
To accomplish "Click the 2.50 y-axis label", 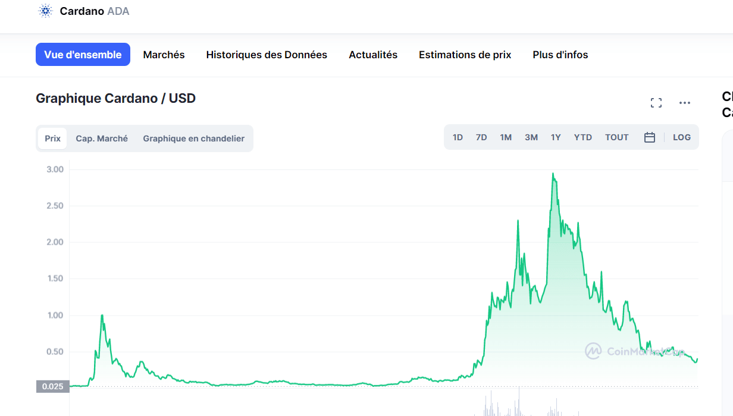I will [55, 206].
